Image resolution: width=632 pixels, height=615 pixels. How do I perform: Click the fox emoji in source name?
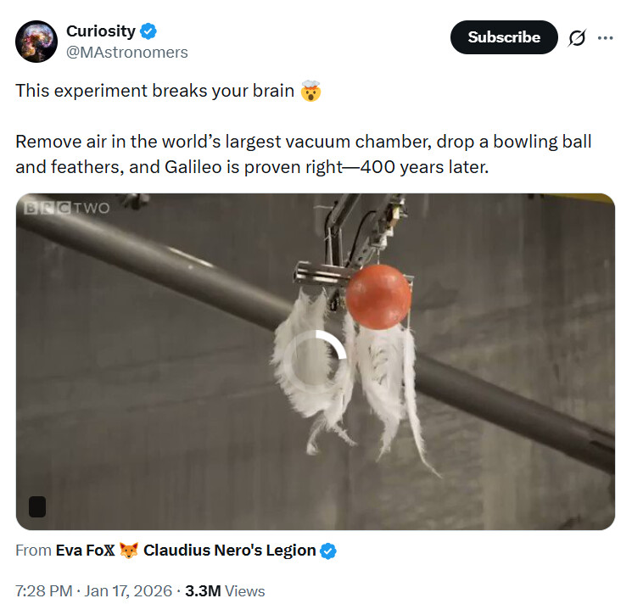(x=129, y=551)
